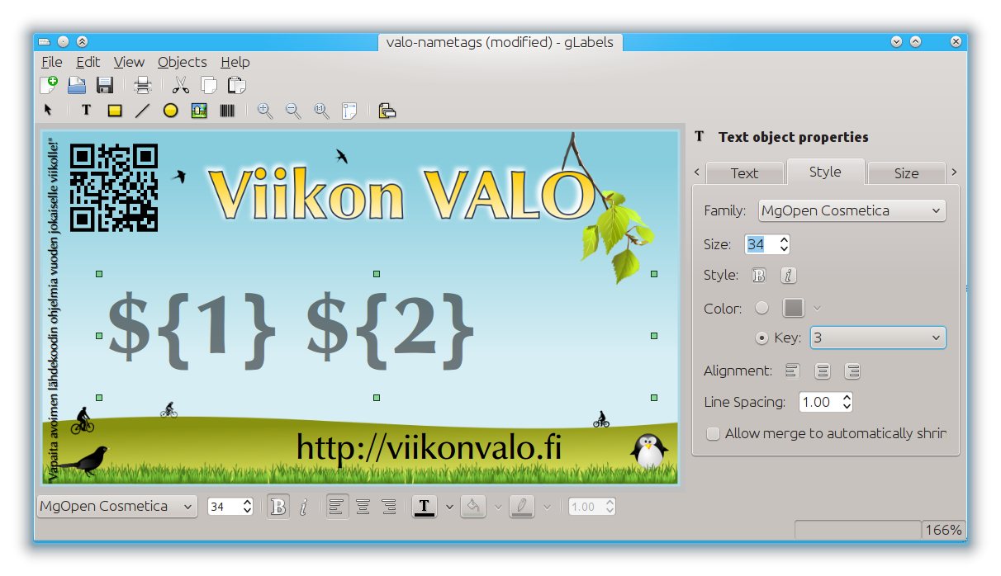This screenshot has height=576, width=1001.
Task: Select the Ellipse drawing tool
Action: [x=170, y=110]
